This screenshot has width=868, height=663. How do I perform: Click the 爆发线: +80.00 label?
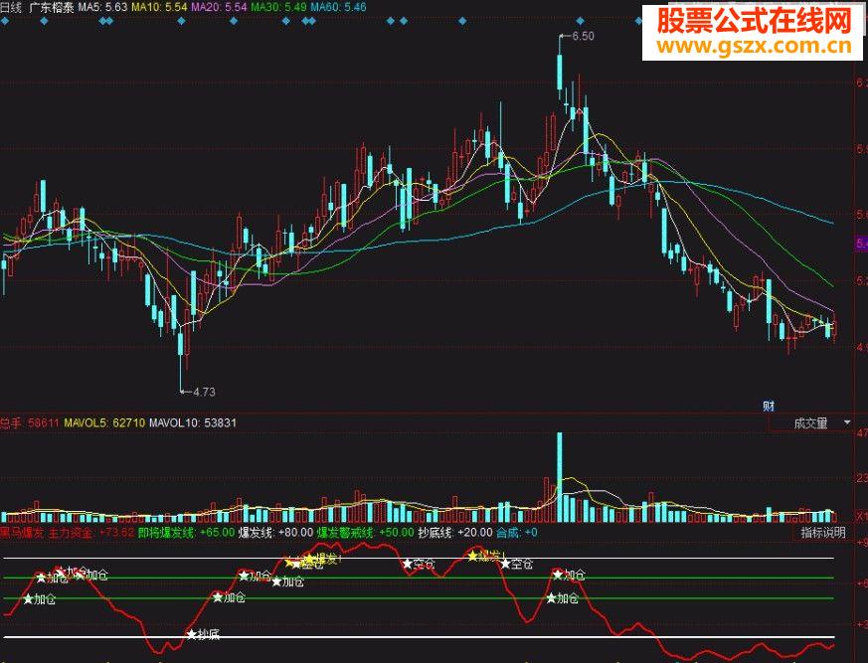(x=275, y=533)
